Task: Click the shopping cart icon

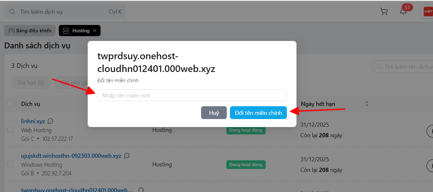Action: (x=384, y=12)
